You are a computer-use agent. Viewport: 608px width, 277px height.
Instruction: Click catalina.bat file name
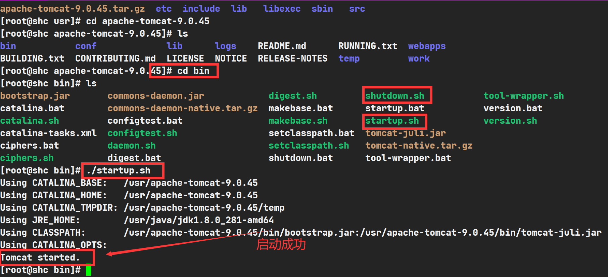(32, 108)
